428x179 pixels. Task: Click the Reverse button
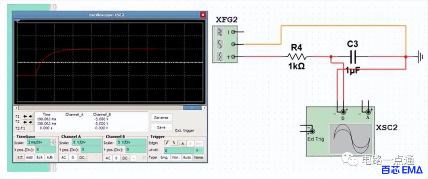pyautogui.click(x=162, y=117)
